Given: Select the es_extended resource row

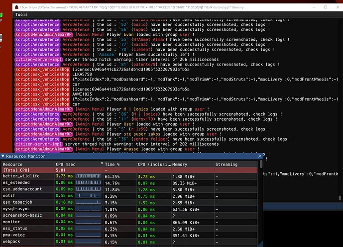Looking at the screenshot, I should point(130,183).
